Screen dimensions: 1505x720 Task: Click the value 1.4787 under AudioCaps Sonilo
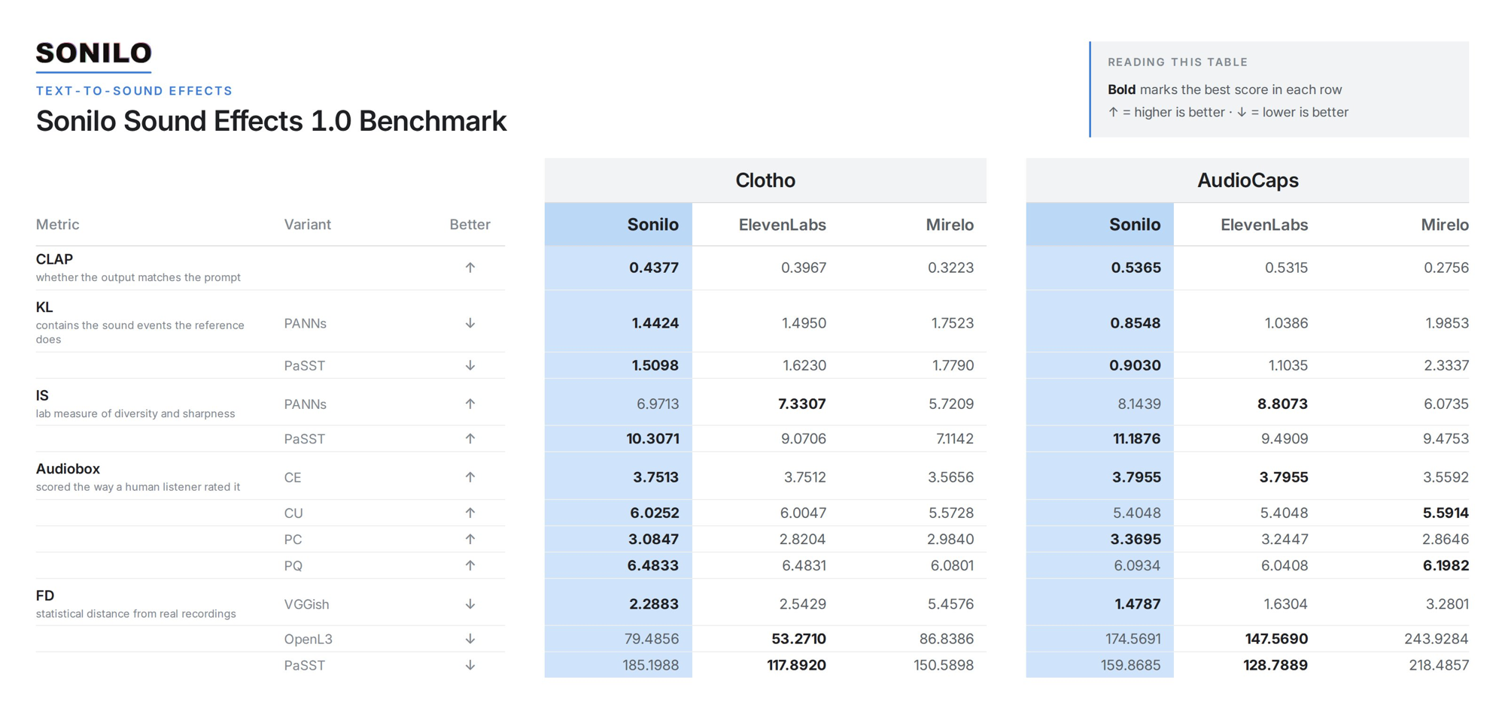[1136, 604]
